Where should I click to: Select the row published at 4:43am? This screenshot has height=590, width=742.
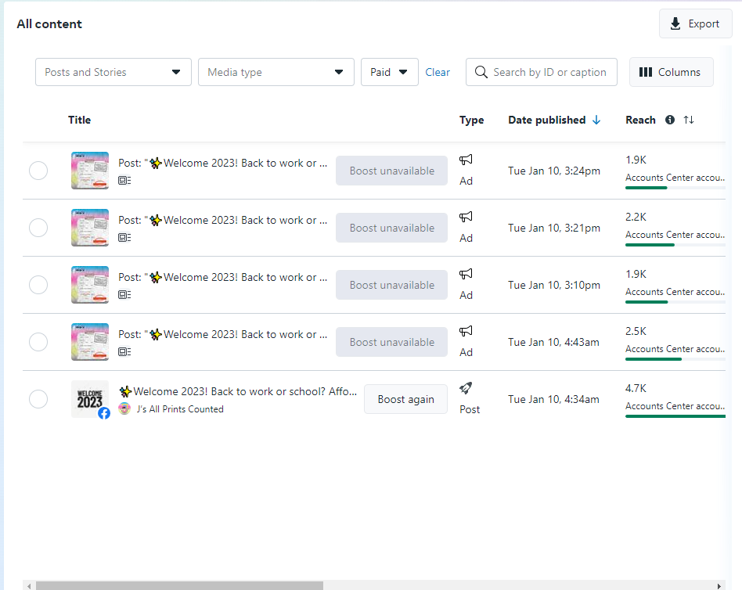click(x=38, y=342)
